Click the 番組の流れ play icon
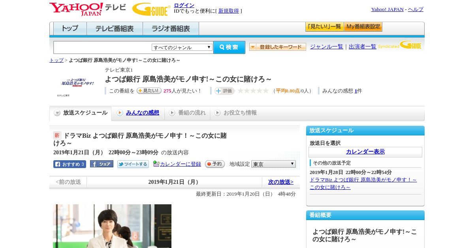 172,113
